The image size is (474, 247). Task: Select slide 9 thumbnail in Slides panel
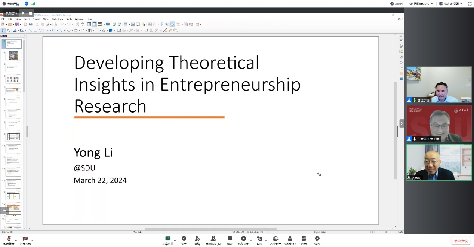[x=13, y=137]
